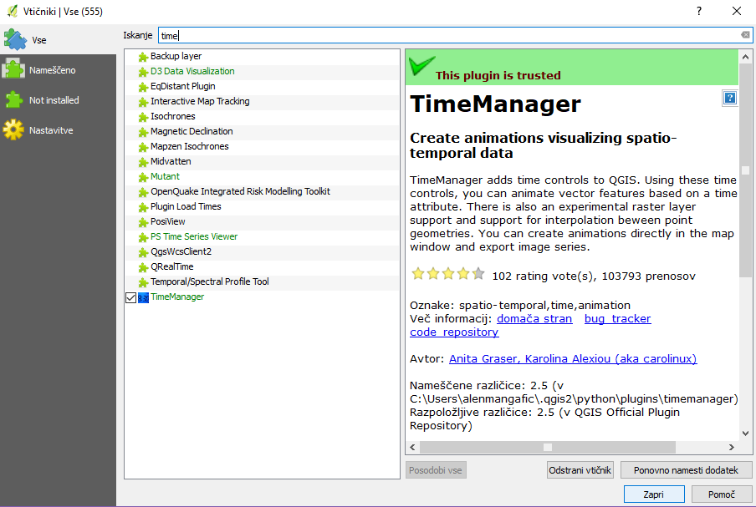
Task: Clear the search field text
Action: 745,35
